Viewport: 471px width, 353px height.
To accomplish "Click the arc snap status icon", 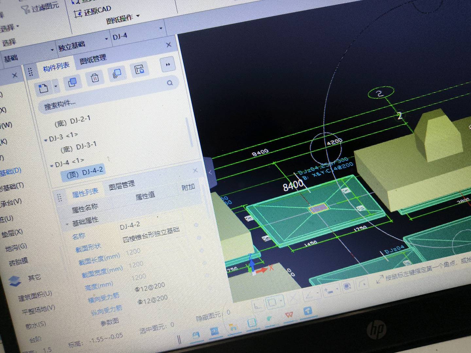I will pos(362,284).
